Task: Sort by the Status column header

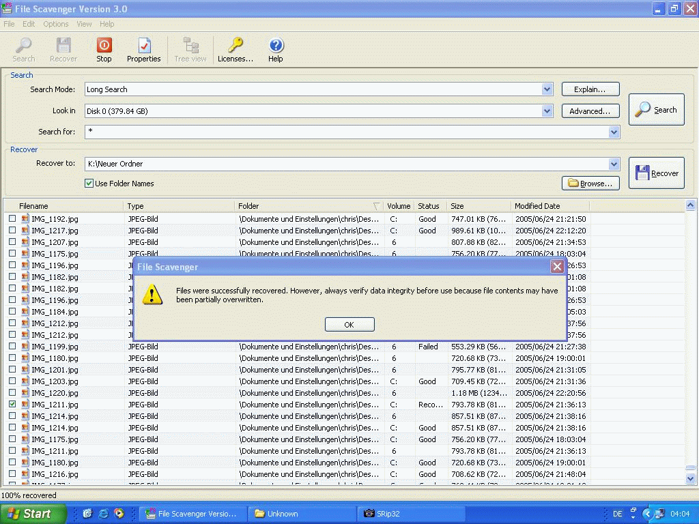Action: (431, 206)
